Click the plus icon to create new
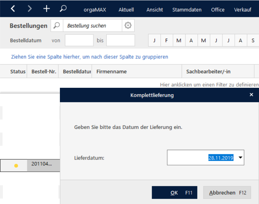The height and width of the screenshot is (204, 259). coord(47,8)
